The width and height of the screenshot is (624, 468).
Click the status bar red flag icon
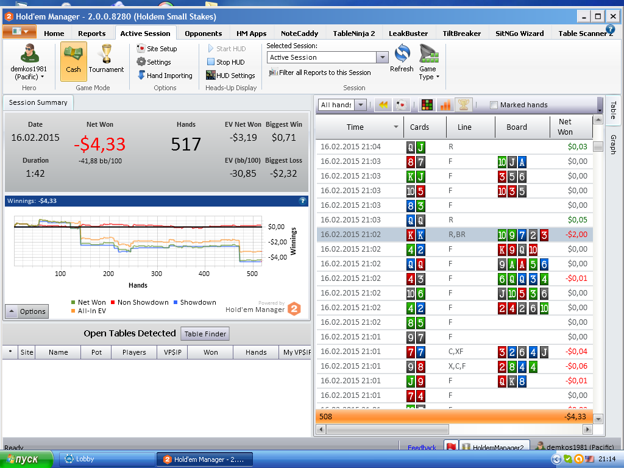(451, 447)
